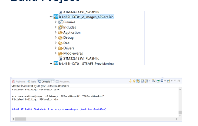Image resolution: width=198 pixels, height=126 pixels.
Task: Select STM32L4S5VI_FLASH.ld under Middlewares
Action: click(81, 58)
